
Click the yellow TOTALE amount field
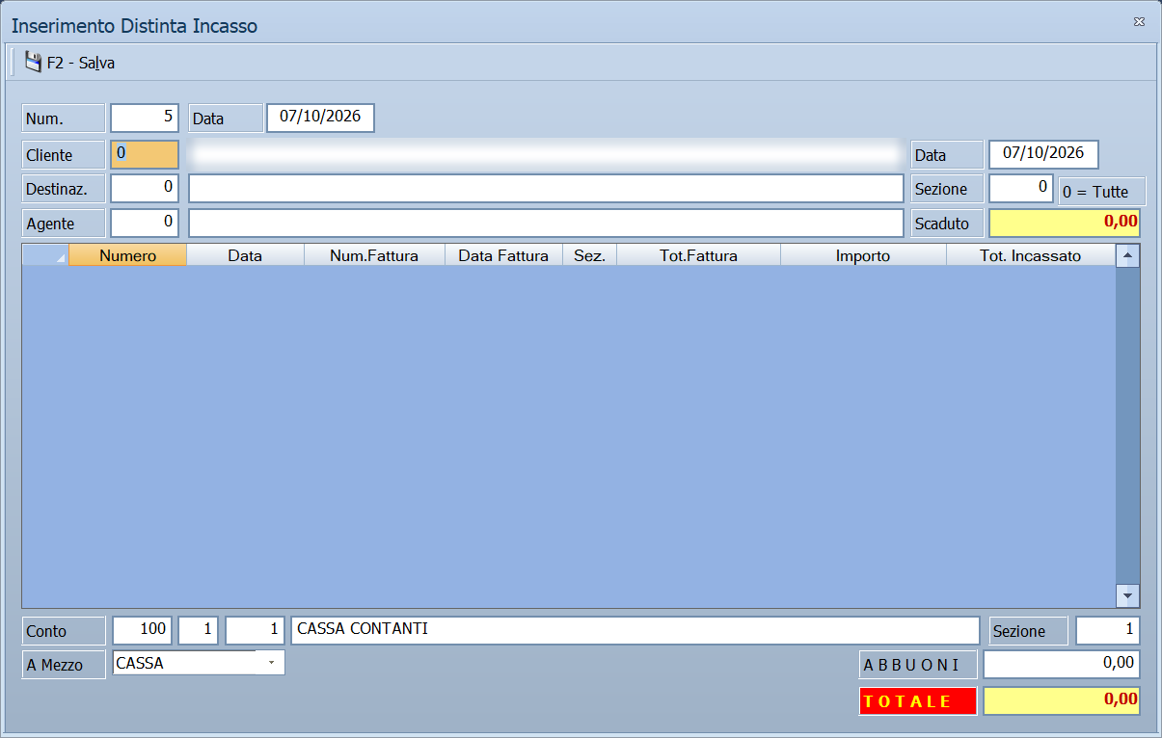(x=1062, y=700)
